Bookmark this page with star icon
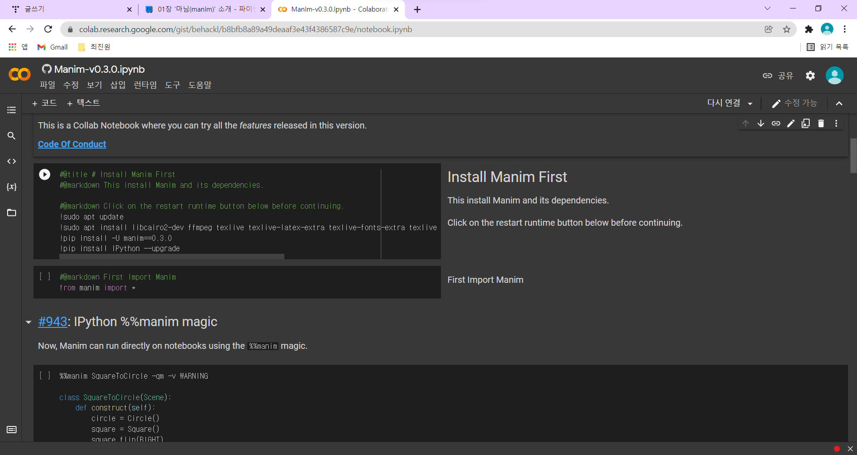The image size is (857, 455). (786, 29)
